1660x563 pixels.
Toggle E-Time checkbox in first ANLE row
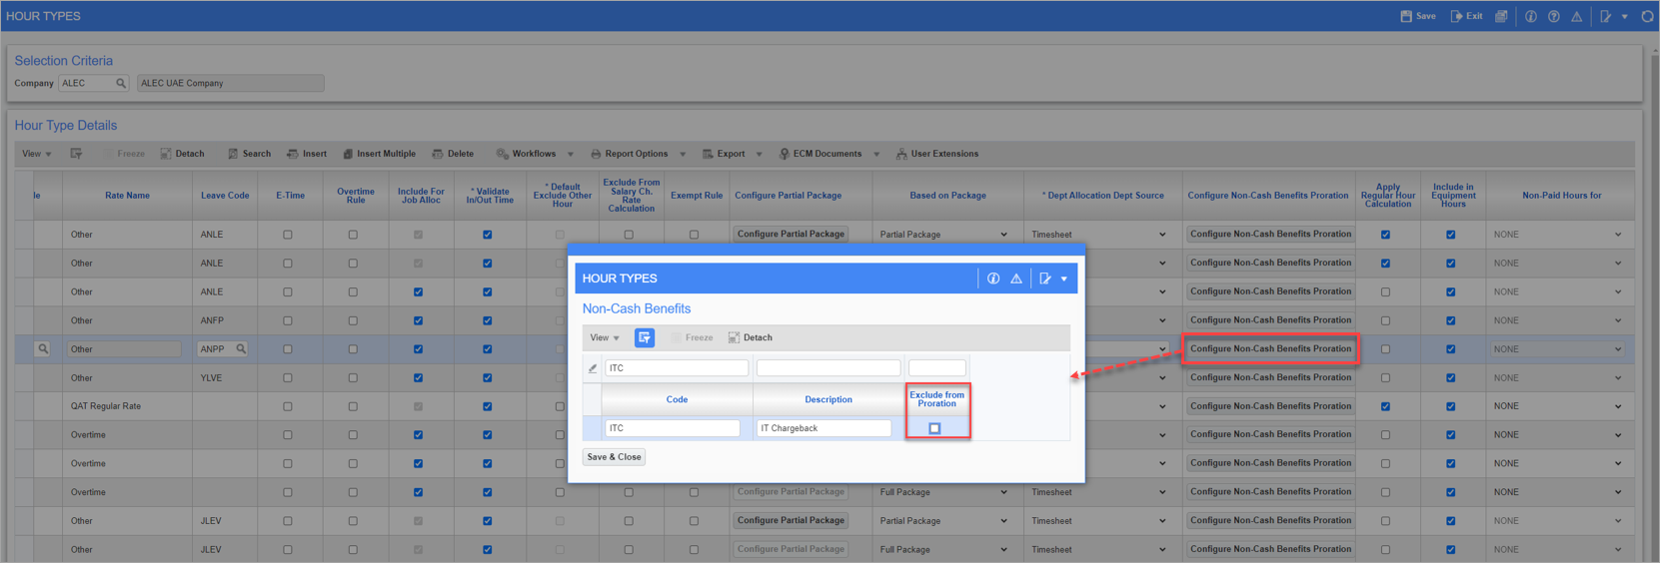pyautogui.click(x=288, y=235)
